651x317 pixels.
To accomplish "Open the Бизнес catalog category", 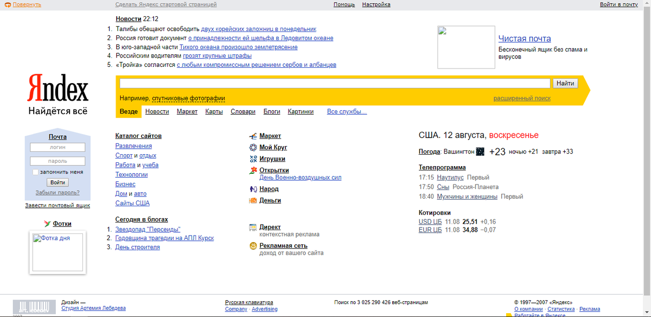I will tap(125, 184).
